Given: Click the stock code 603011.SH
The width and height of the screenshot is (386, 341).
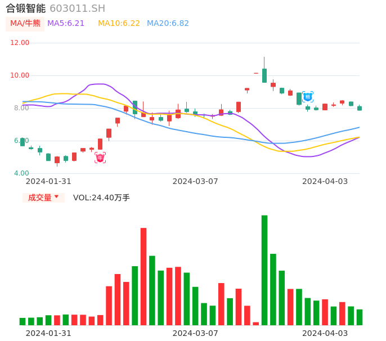Looking at the screenshot, I should [x=77, y=8].
